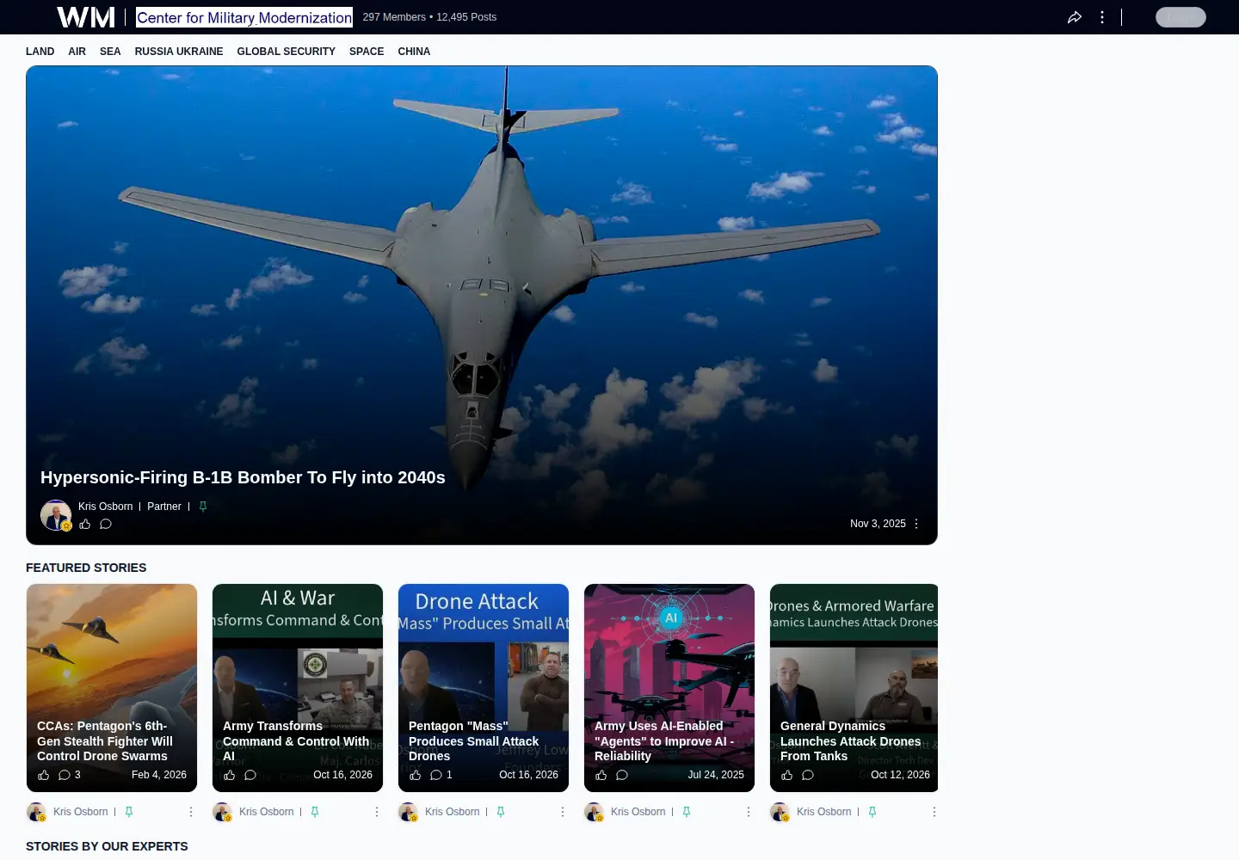The image size is (1239, 860).
Task: Open comments on AI-Enabled "Agents" story
Action: [x=622, y=775]
